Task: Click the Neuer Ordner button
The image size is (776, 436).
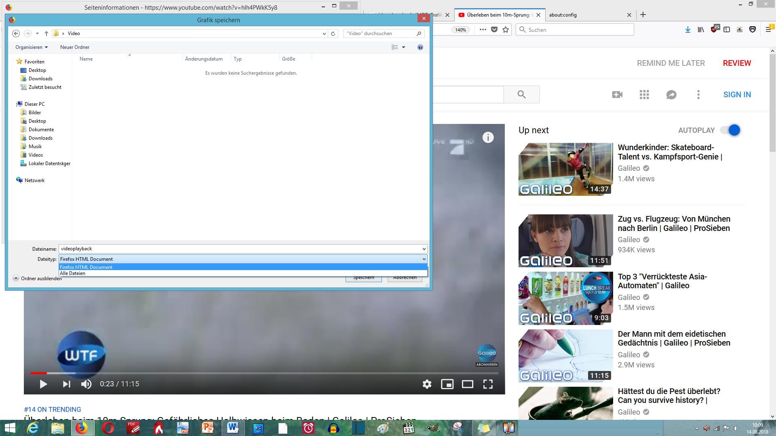Action: [x=75, y=47]
